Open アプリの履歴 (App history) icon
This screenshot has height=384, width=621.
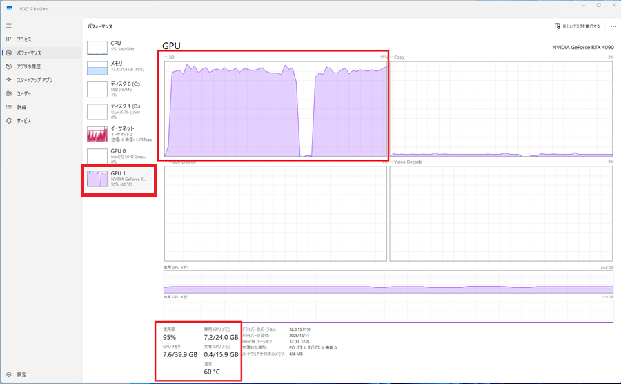click(x=8, y=66)
